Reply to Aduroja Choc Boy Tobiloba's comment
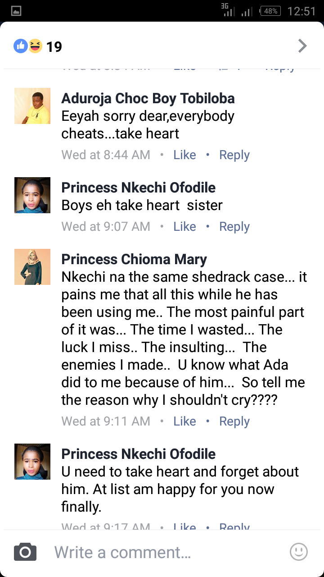 (234, 155)
